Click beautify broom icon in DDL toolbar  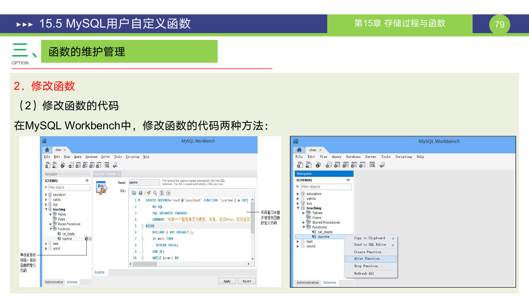tap(149, 193)
